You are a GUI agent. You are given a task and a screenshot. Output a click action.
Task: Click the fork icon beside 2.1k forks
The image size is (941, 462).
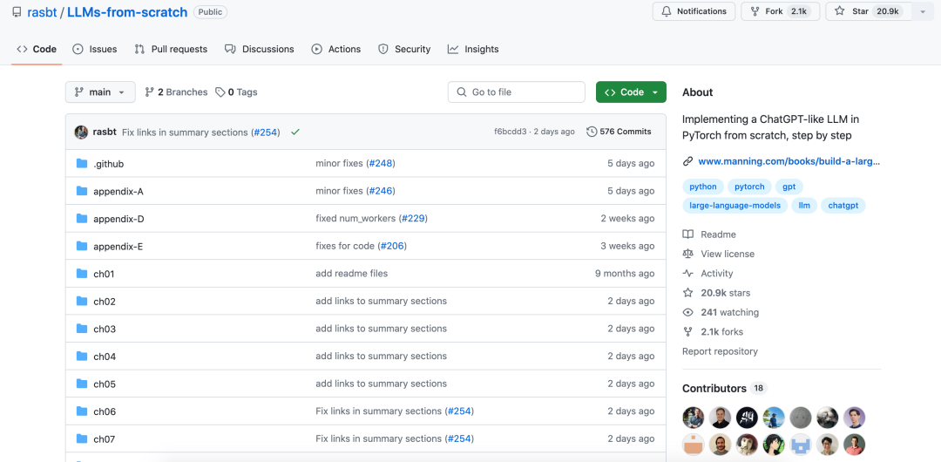687,331
